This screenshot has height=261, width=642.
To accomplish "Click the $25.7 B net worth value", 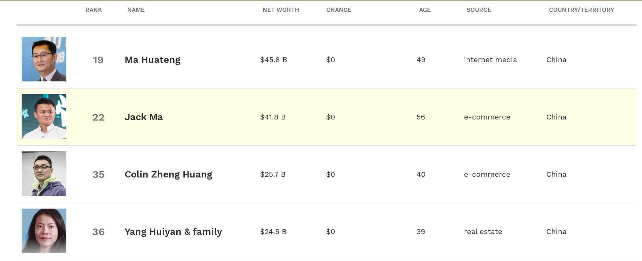I will pyautogui.click(x=273, y=174).
